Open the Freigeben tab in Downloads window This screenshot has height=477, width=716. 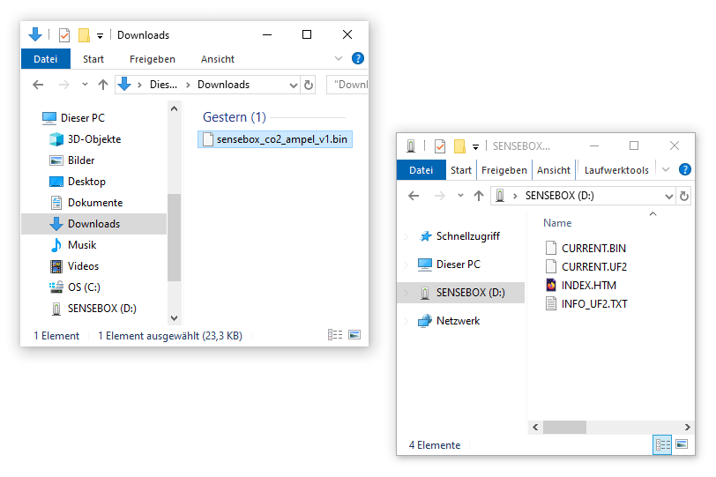coord(152,59)
